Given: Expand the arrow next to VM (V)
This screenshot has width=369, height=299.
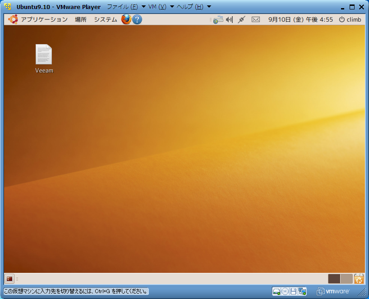Looking at the screenshot, I should (x=172, y=7).
